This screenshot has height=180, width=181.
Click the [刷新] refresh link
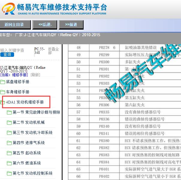tap(35, 75)
